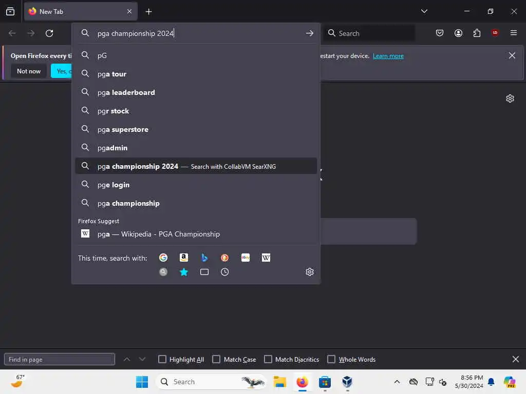Enable the Whole Words checkbox
526x394 pixels.
pos(331,359)
